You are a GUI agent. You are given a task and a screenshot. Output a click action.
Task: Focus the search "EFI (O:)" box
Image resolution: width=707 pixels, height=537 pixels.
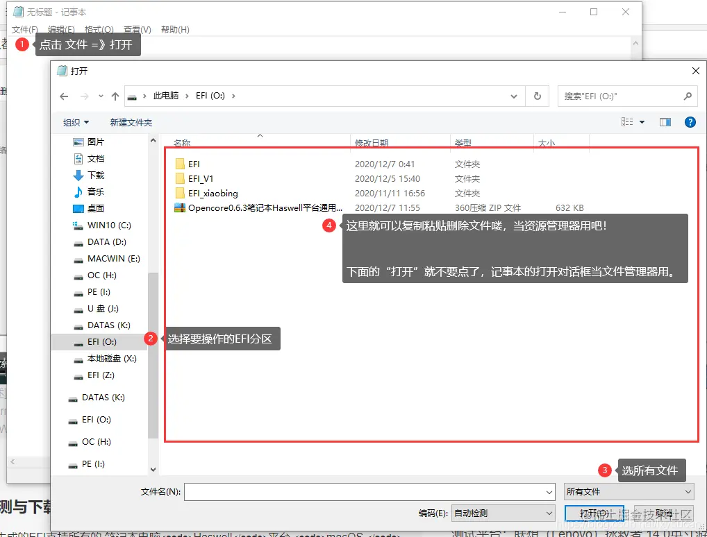[627, 96]
